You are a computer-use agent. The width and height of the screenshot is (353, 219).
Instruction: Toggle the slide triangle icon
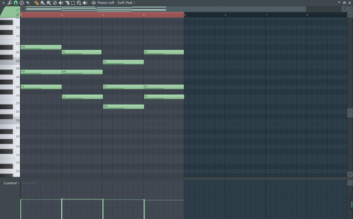point(17,14)
